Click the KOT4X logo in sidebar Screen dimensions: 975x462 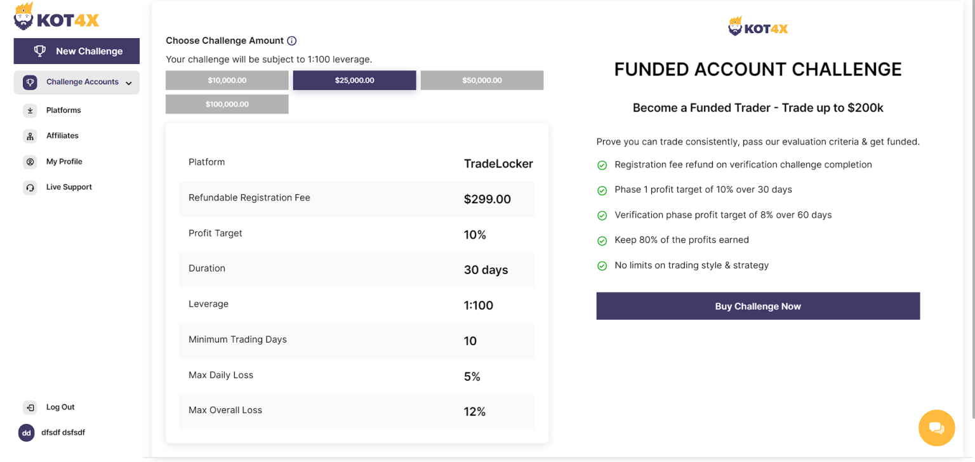56,16
